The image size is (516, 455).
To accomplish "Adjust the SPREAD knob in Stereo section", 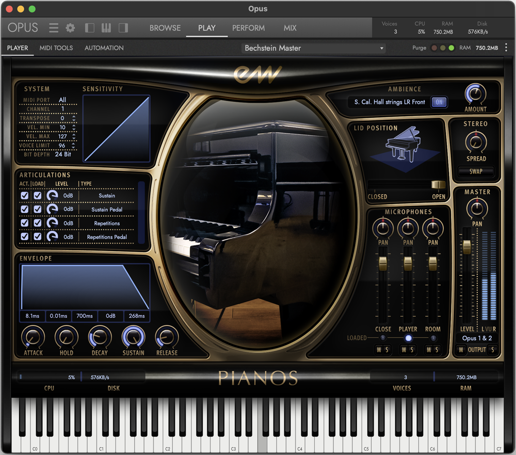I will pyautogui.click(x=476, y=143).
